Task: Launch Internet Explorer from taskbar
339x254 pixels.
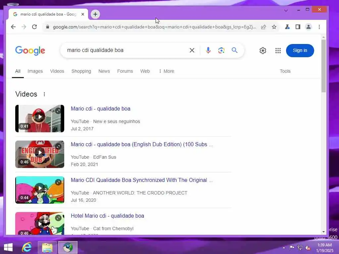Action: [x=27, y=247]
